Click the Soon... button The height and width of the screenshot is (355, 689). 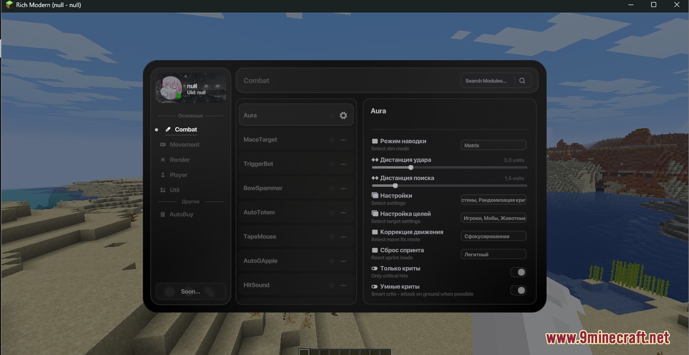pyautogui.click(x=190, y=291)
